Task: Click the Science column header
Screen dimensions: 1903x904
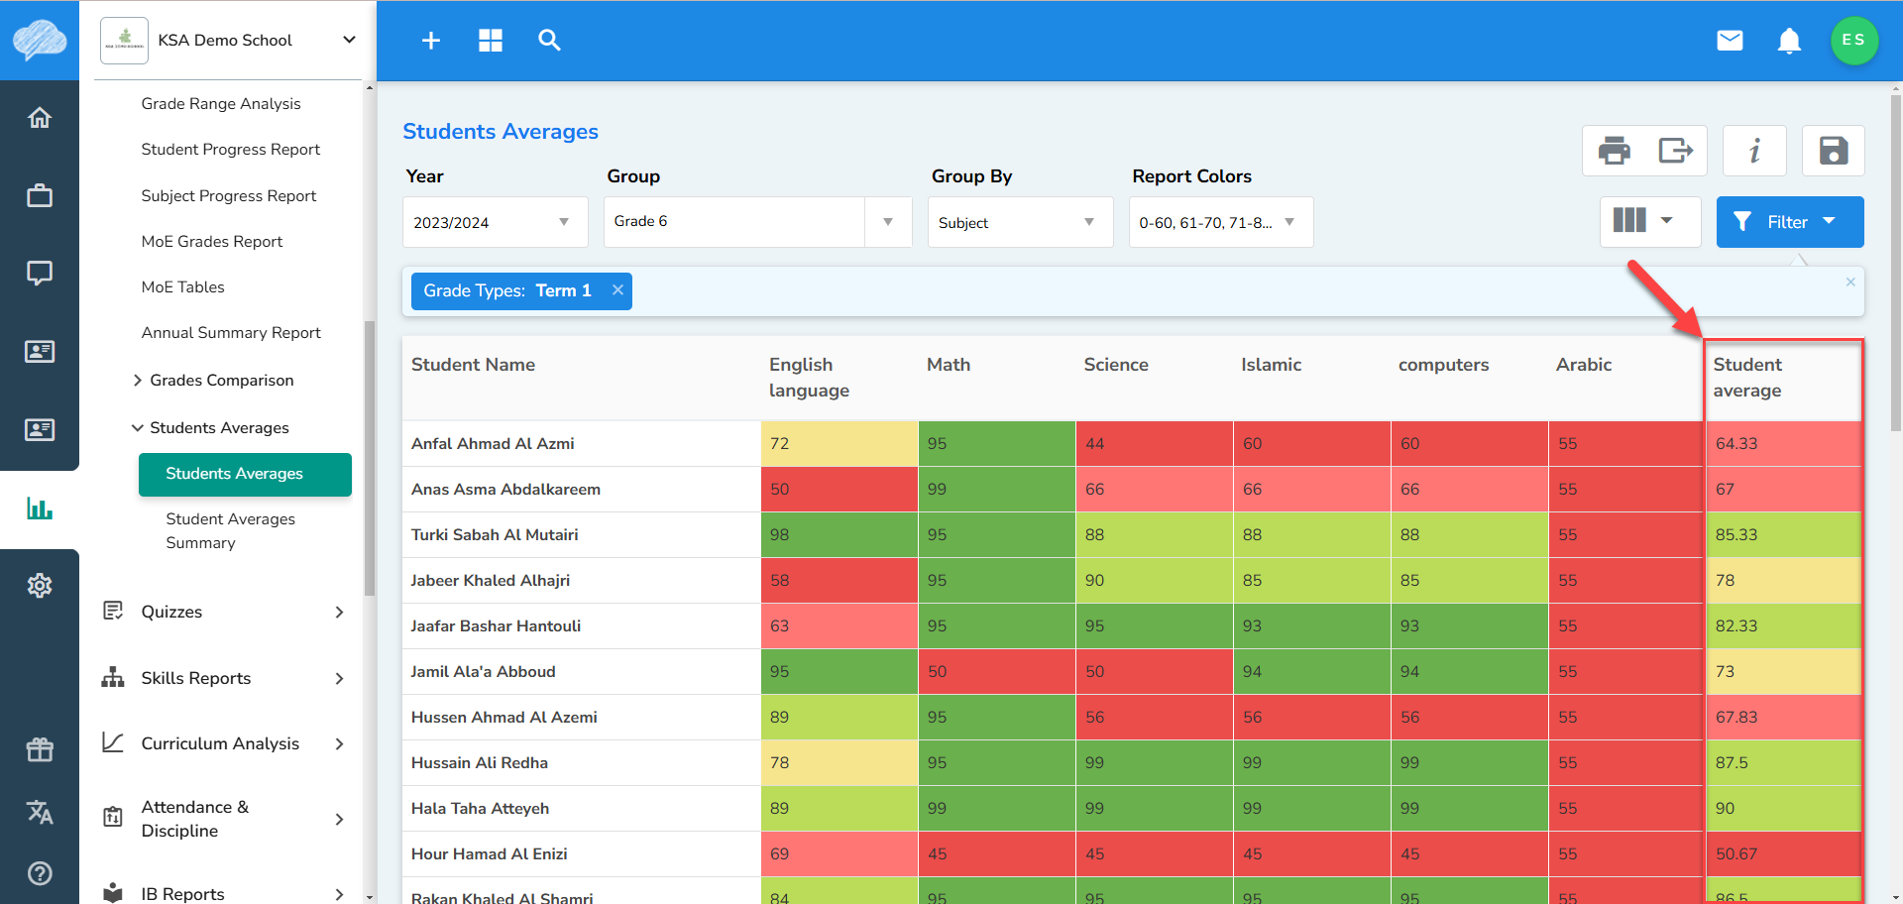Action: point(1116,365)
